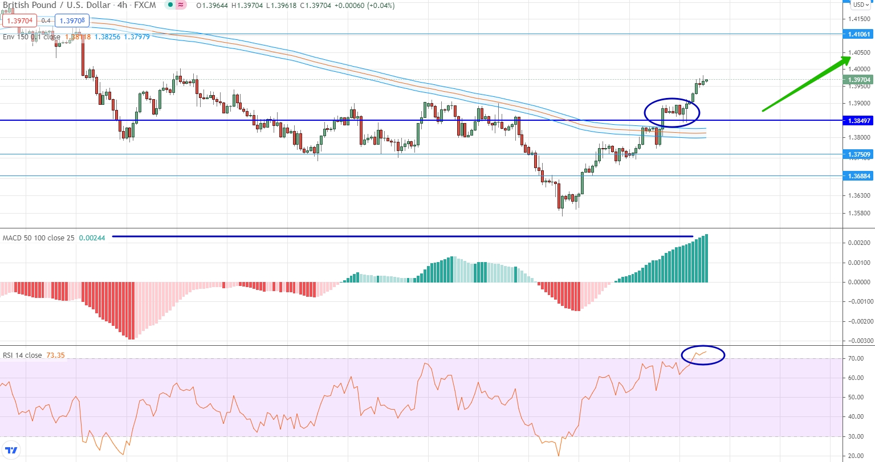Click the 0.4 spread value between prices
The image size is (875, 462).
coord(46,21)
